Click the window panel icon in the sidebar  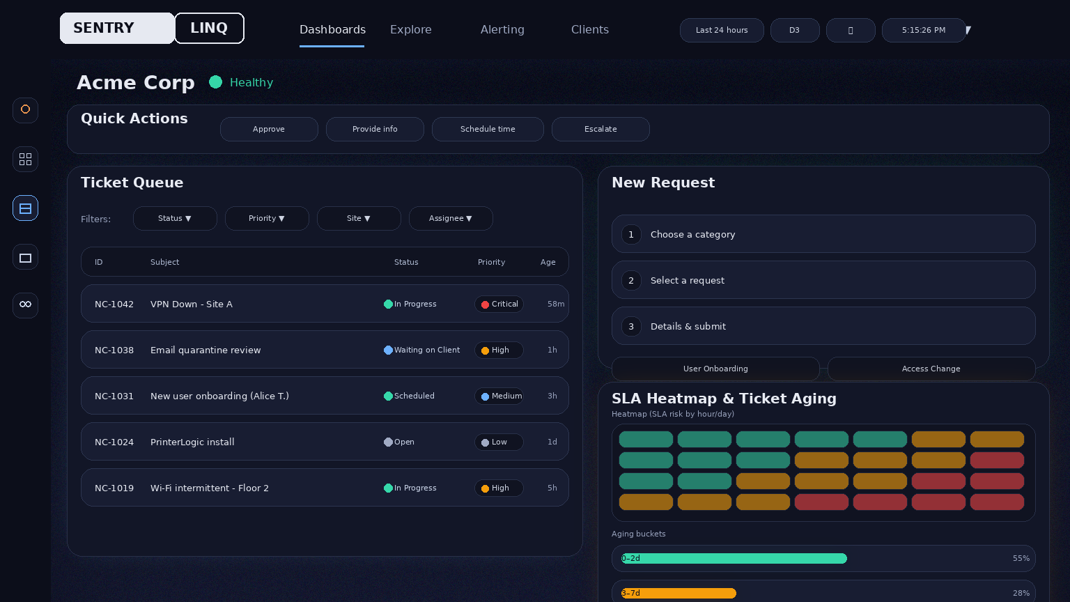(x=25, y=256)
